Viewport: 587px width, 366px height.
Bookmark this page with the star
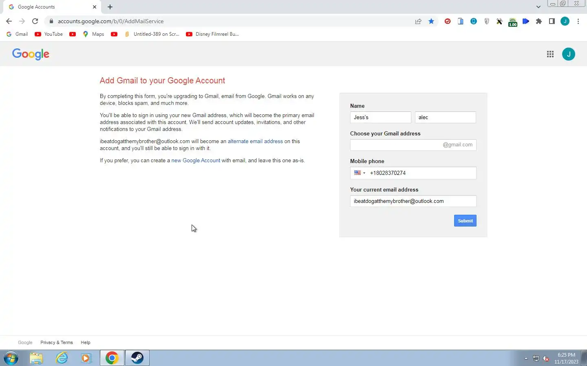tap(431, 21)
